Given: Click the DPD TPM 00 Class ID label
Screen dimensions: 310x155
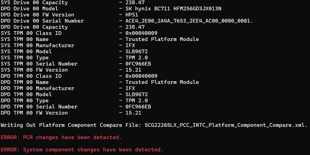Looking at the screenshot, I should 31,76.
